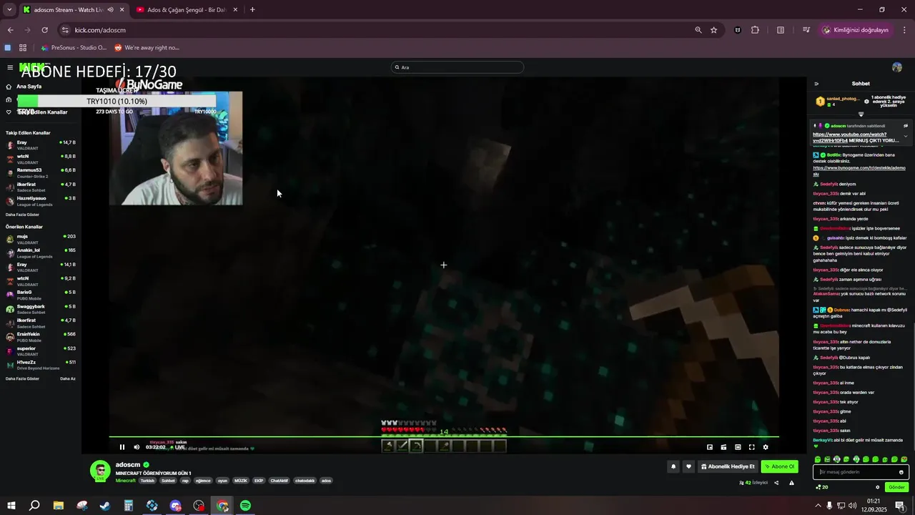The image size is (915, 515).
Task: Click Daha Fazla Göster under followed channels
Action: click(22, 215)
